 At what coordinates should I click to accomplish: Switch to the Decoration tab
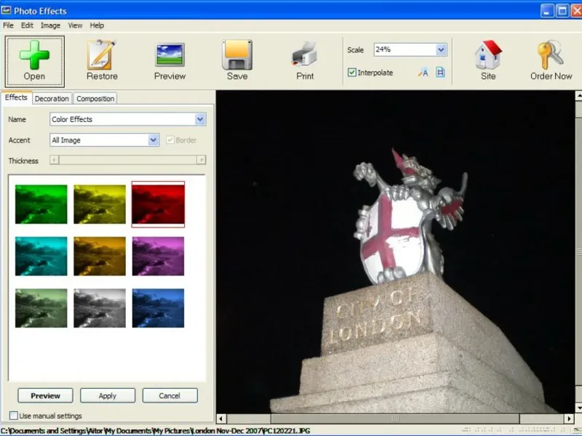click(52, 99)
